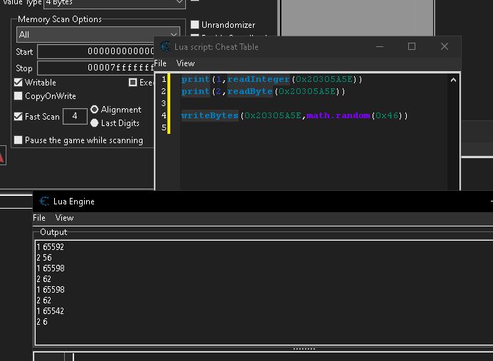Click the Start address input field
This screenshot has height=361, width=493.
[95, 52]
